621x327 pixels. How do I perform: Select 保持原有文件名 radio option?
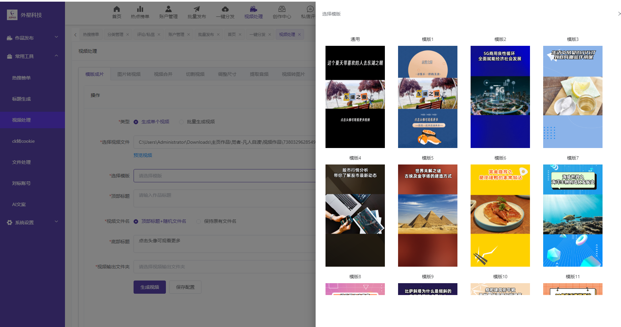pyautogui.click(x=199, y=222)
